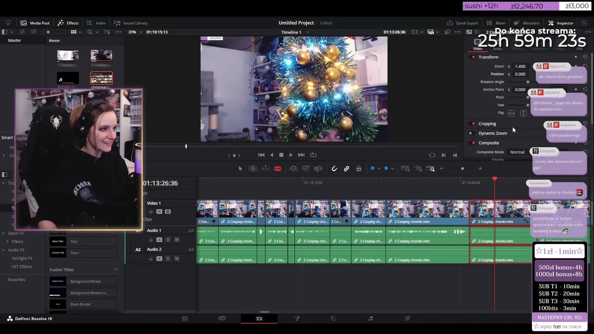Expand the Audio FX category
This screenshot has height=334, width=594.
pyautogui.click(x=5, y=250)
